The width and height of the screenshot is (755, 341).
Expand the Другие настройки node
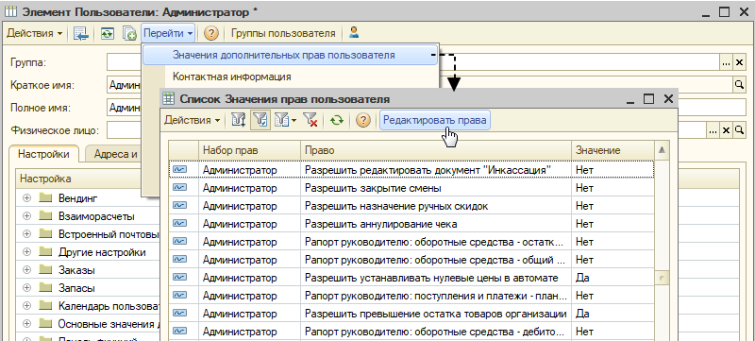coord(27,251)
